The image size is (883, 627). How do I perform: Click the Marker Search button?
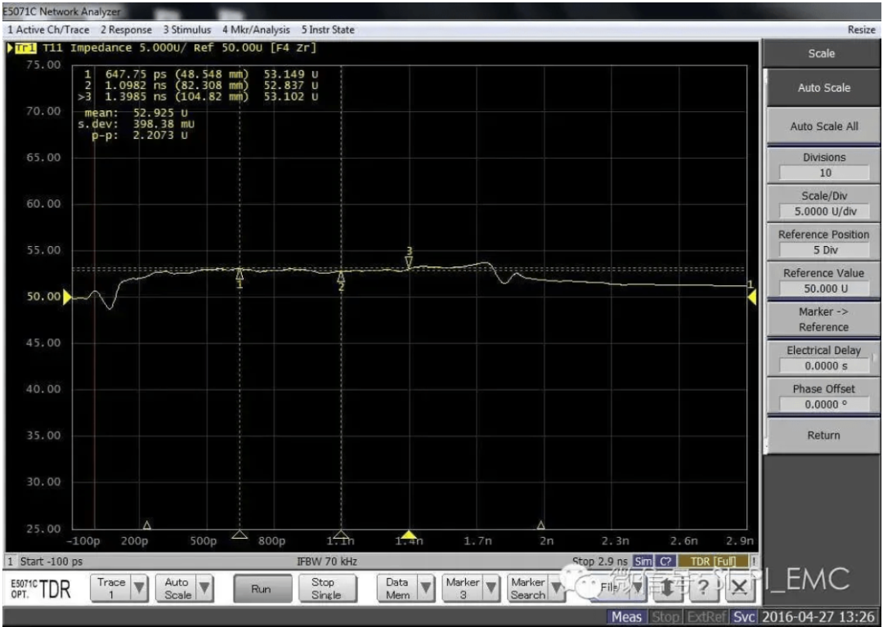point(528,589)
